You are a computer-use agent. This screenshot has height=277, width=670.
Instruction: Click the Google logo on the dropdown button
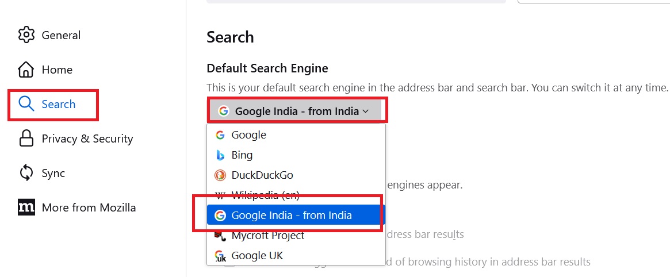pos(223,111)
